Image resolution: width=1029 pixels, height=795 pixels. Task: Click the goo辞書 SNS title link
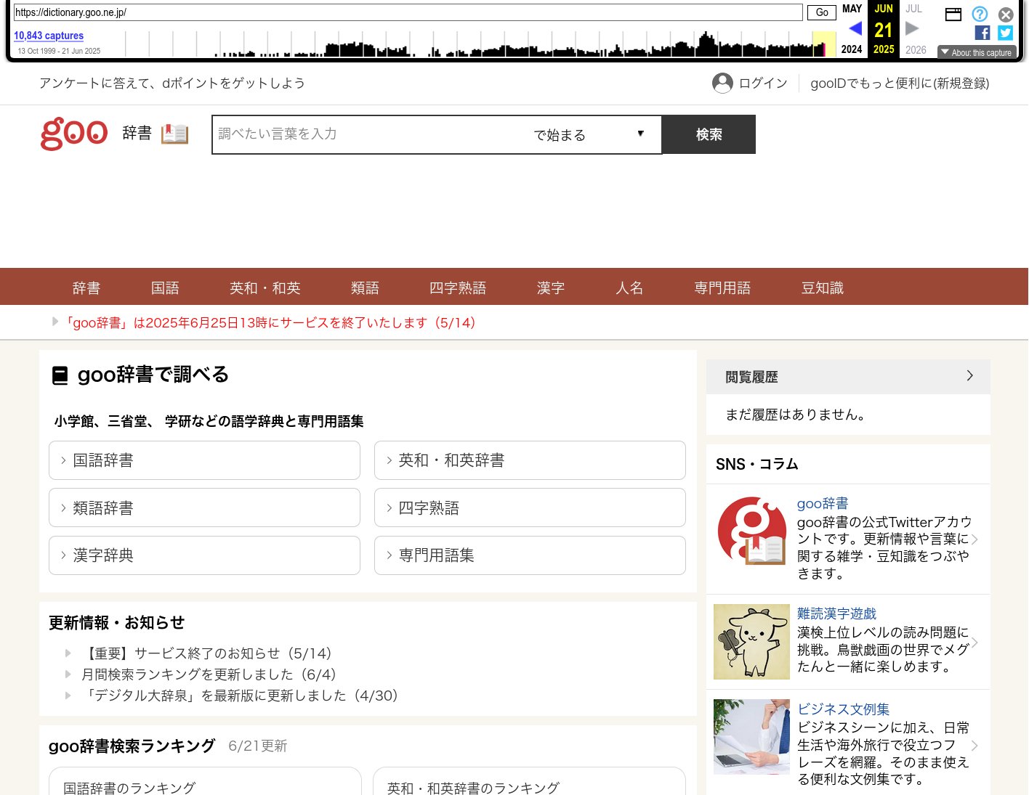pos(823,503)
